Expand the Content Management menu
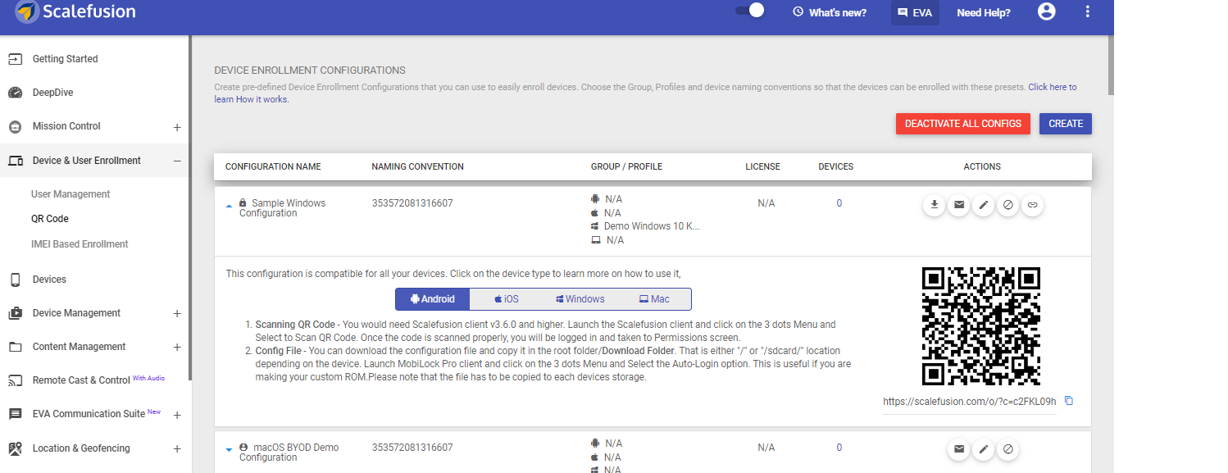Image resolution: width=1228 pixels, height=473 pixels. pyautogui.click(x=177, y=347)
